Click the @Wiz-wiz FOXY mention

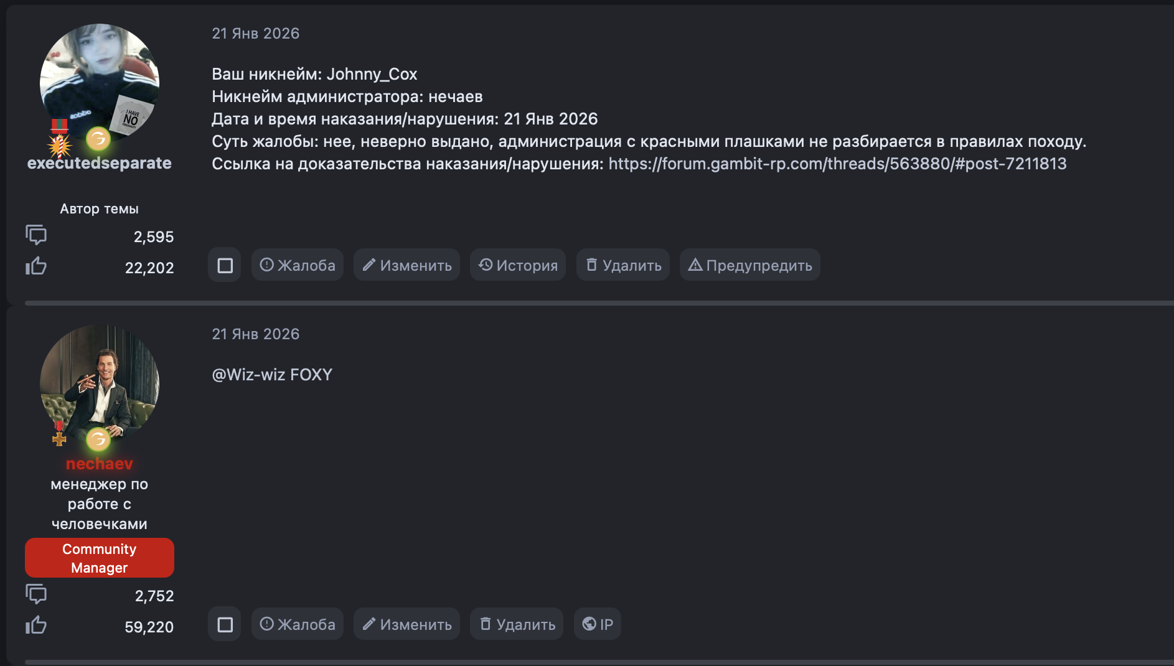272,375
